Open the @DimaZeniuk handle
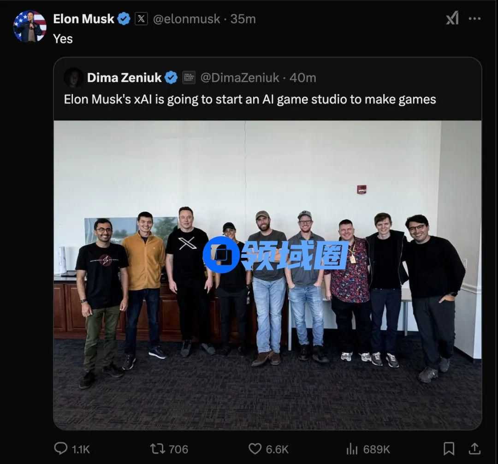This screenshot has height=464, width=498. coord(240,77)
